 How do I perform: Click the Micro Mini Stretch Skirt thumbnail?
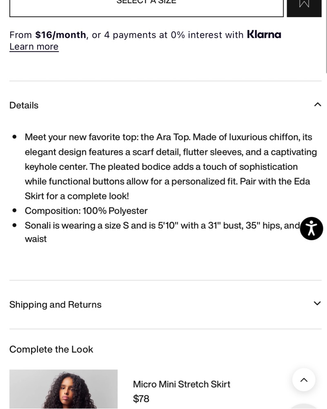63,389
